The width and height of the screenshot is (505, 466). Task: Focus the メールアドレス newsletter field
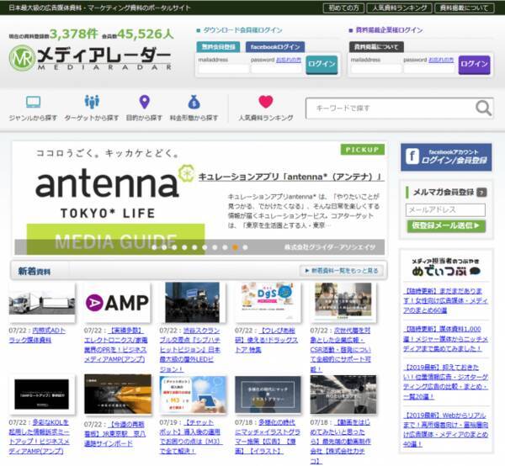click(445, 209)
